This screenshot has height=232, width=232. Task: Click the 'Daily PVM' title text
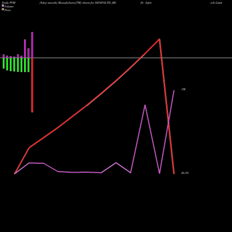click(x=9, y=3)
